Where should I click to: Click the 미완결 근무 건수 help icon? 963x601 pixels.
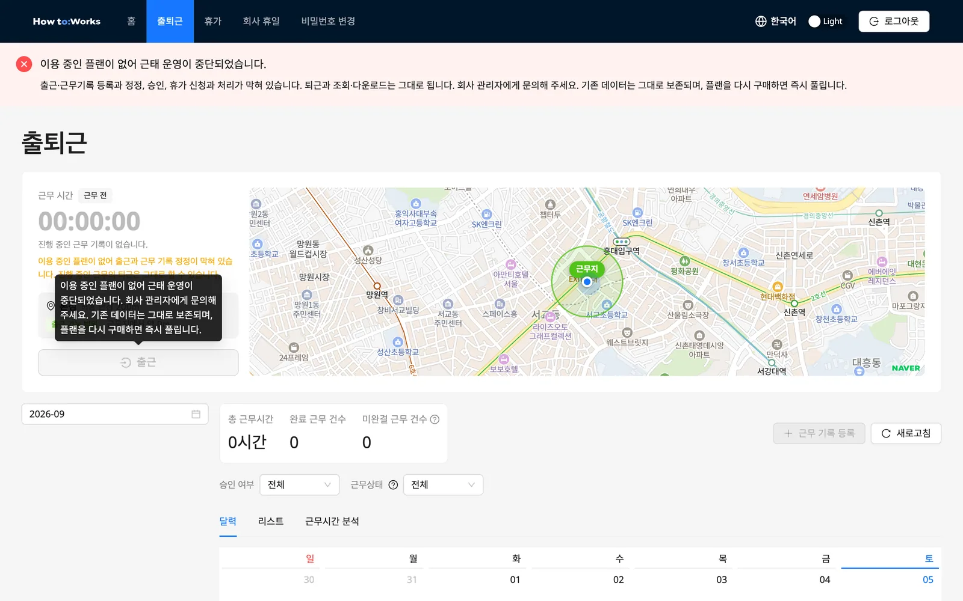tap(435, 419)
